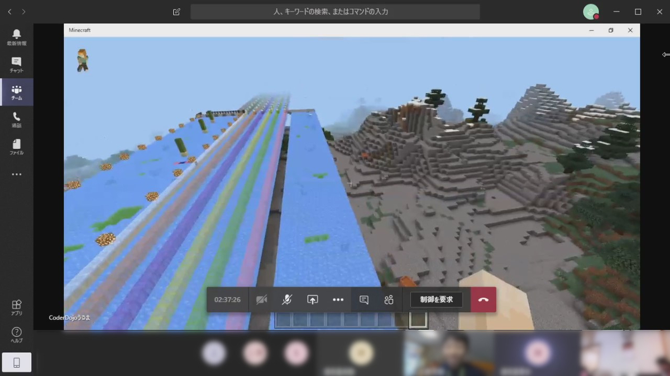Open the 通話 calls panel
The image size is (670, 376).
tap(16, 119)
